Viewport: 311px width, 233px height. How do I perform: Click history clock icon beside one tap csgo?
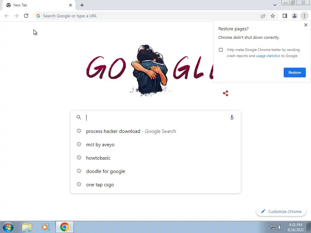point(79,184)
